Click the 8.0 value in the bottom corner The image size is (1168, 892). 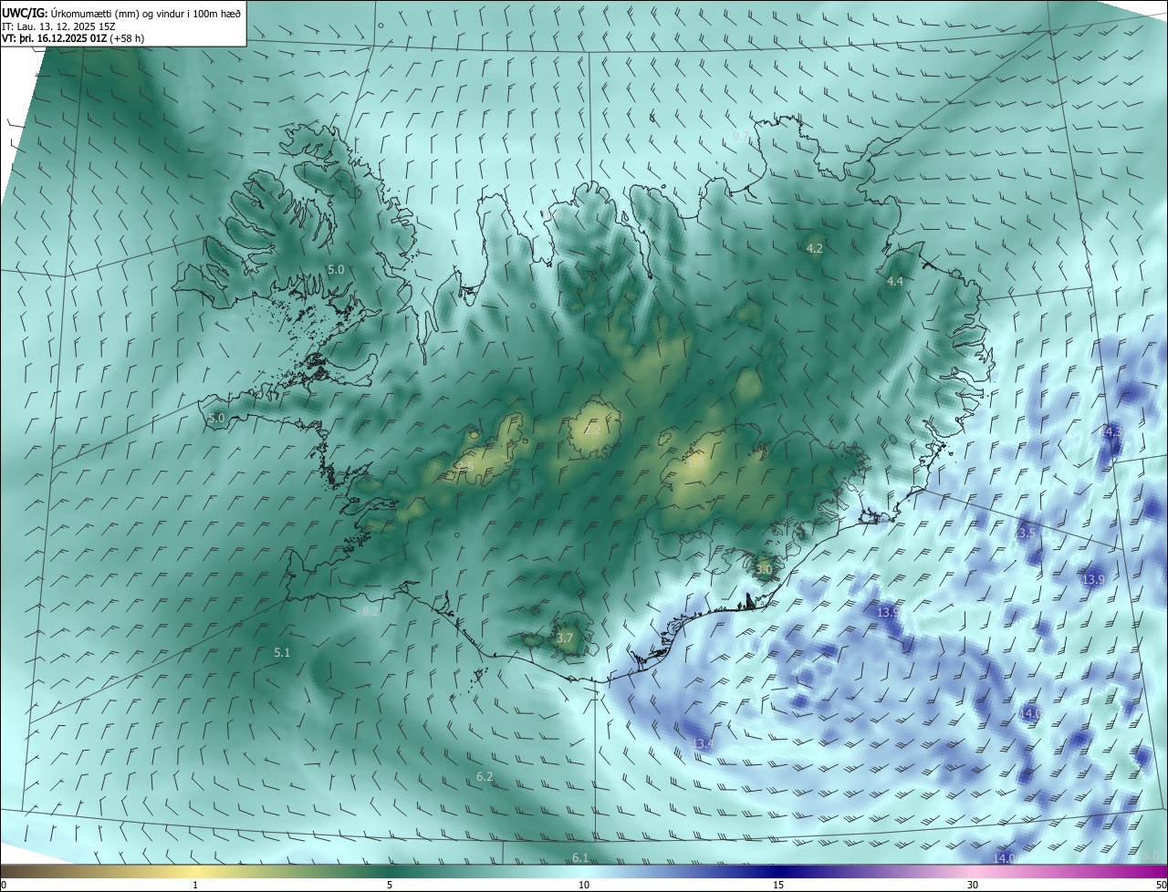click(x=1150, y=856)
